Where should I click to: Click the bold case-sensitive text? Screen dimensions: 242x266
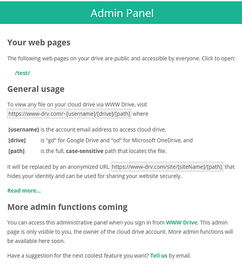(x=85, y=151)
